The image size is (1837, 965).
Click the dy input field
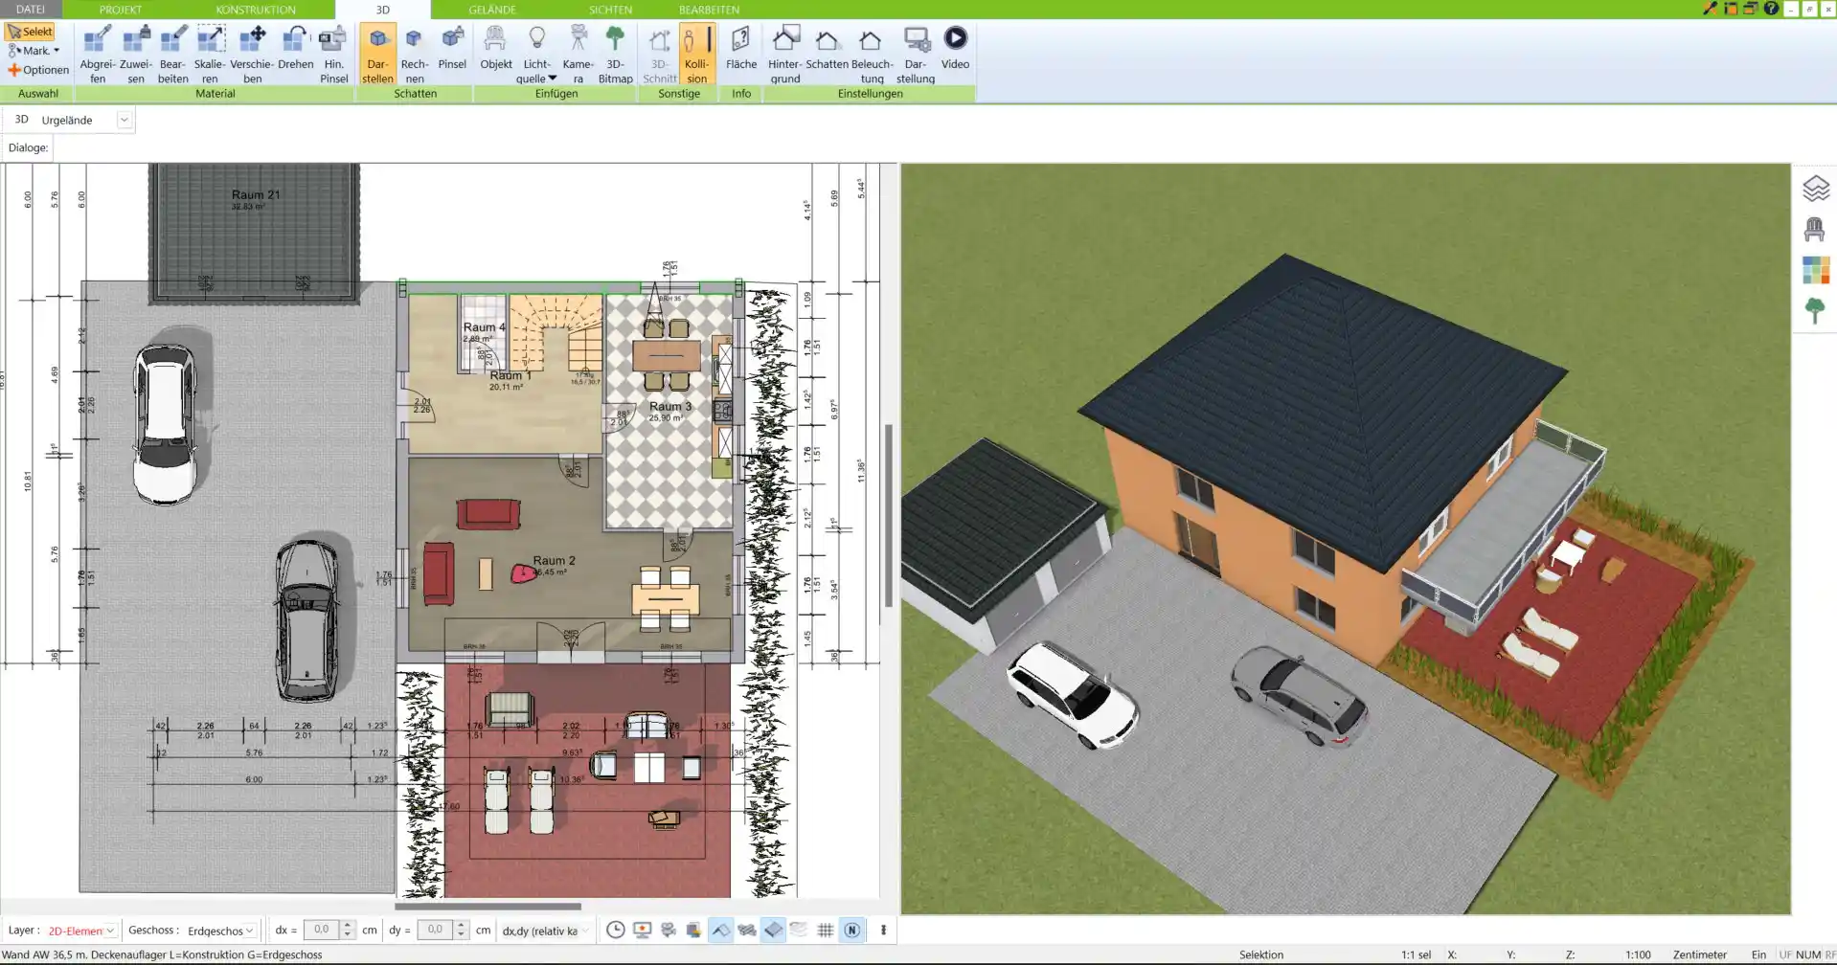pos(435,930)
